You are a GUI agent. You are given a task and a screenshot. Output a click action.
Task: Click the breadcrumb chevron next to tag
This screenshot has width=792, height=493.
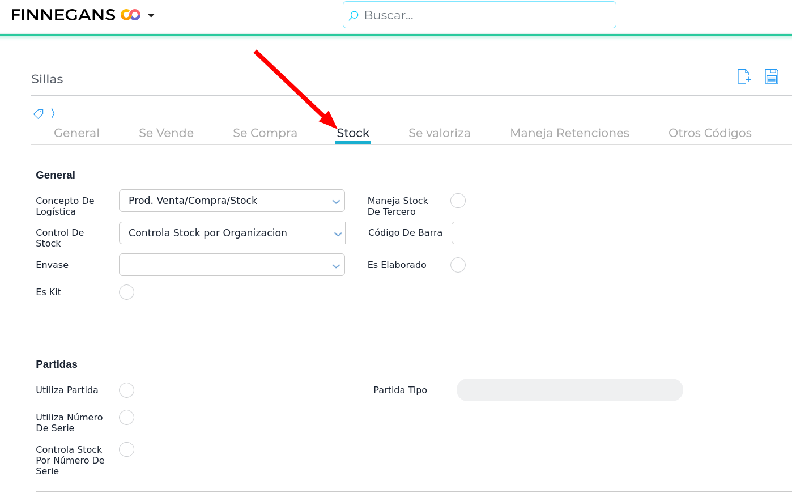53,113
